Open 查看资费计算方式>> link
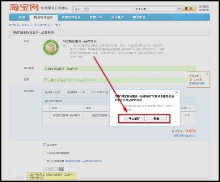The height and width of the screenshot is (182, 220). click(185, 136)
